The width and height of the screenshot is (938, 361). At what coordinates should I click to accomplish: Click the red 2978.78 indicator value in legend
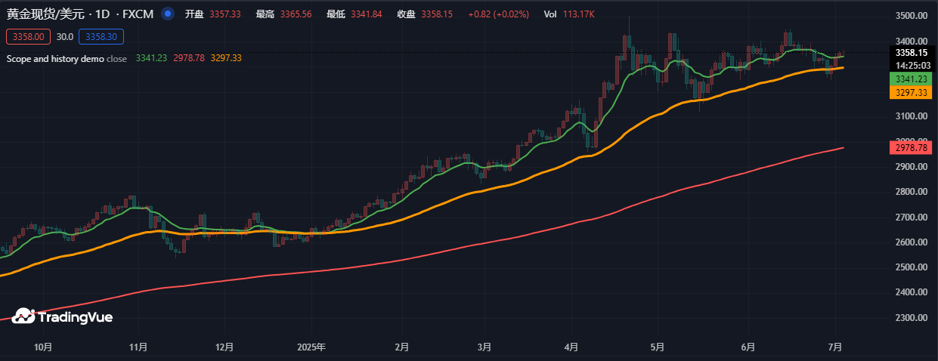(x=189, y=58)
